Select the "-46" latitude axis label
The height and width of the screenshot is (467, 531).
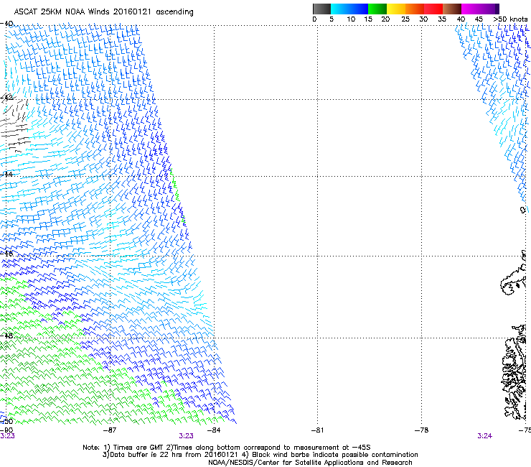tap(6, 254)
